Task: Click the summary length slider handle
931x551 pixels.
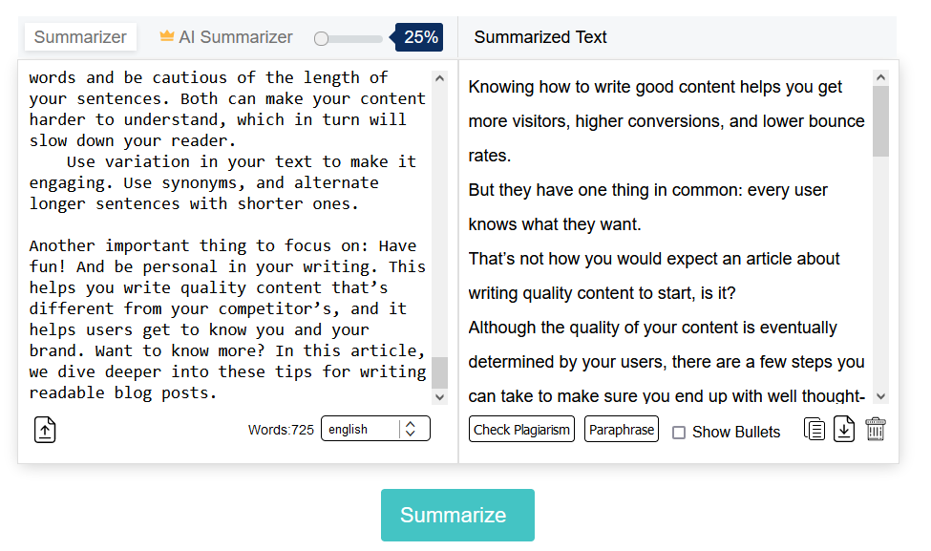Action: (322, 38)
